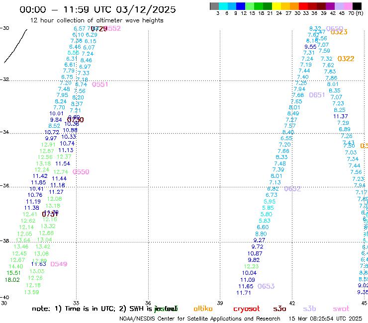The height and width of the screenshot is (323, 368).
Task: Select latitude axis label -38
Action: [x=4, y=241]
